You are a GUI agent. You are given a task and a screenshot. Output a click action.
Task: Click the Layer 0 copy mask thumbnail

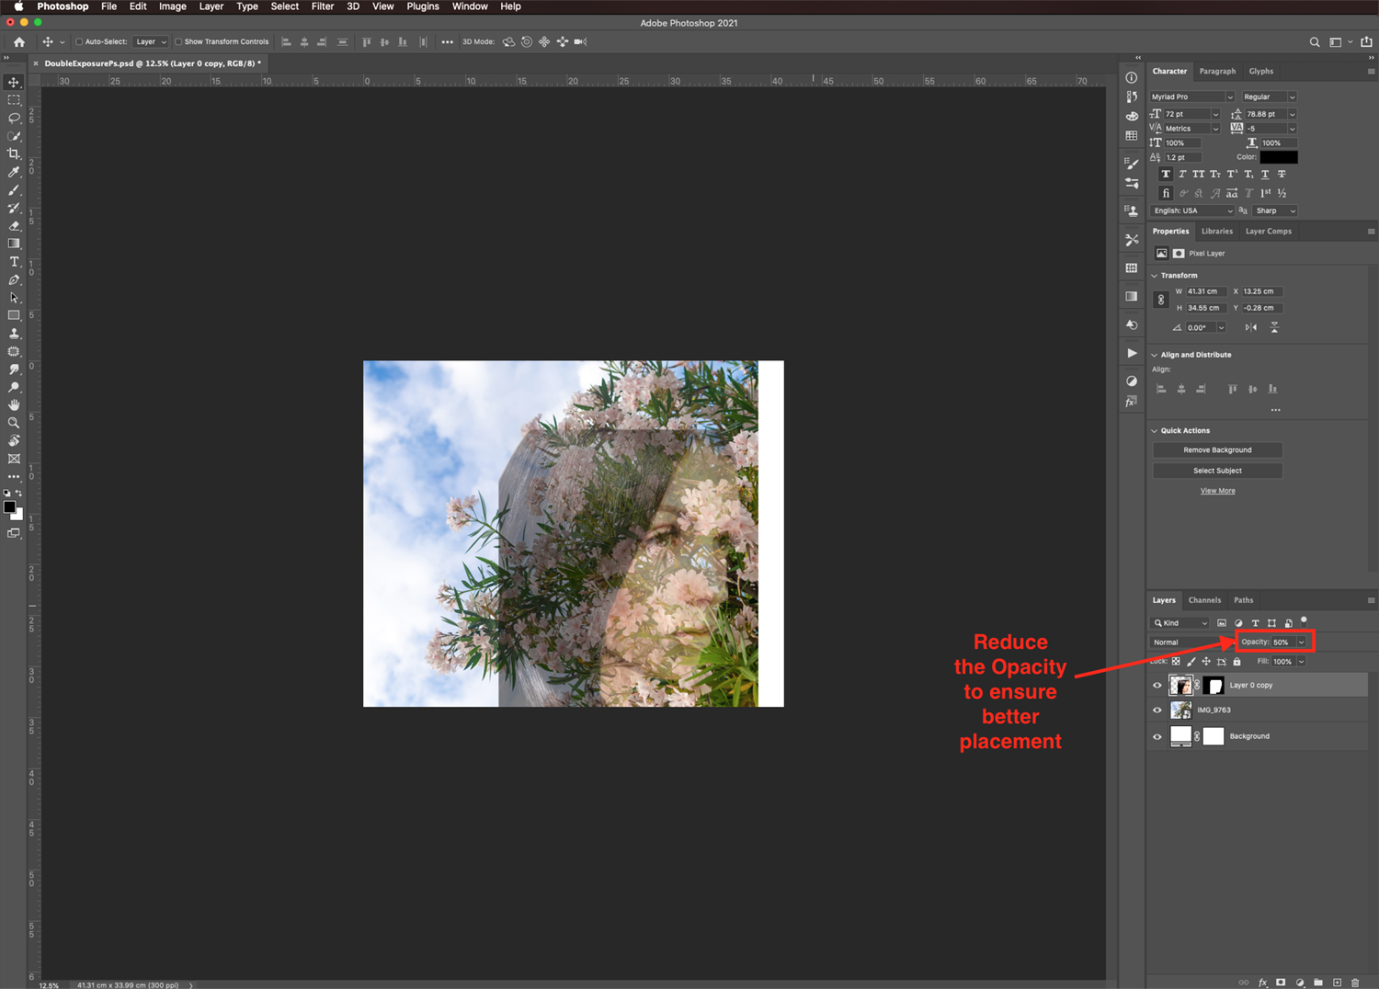1214,686
